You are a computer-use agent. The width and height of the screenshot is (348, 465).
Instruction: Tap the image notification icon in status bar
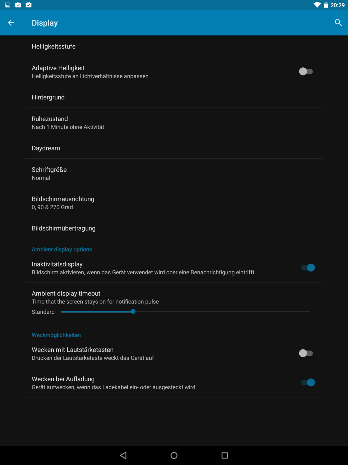8,5
